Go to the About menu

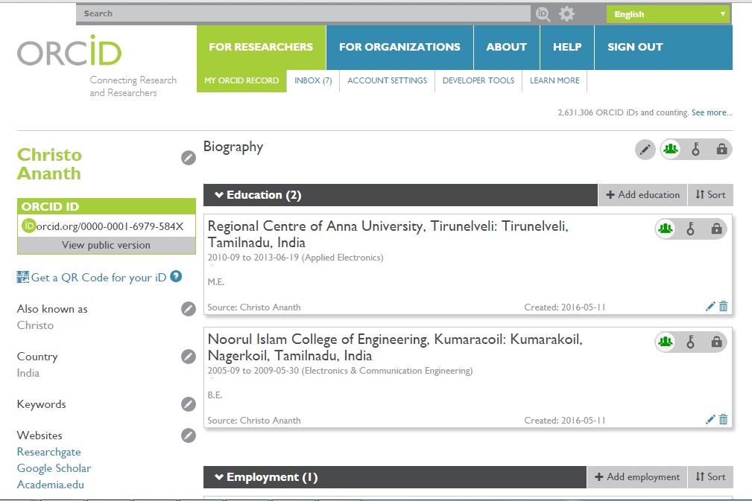[x=507, y=47]
